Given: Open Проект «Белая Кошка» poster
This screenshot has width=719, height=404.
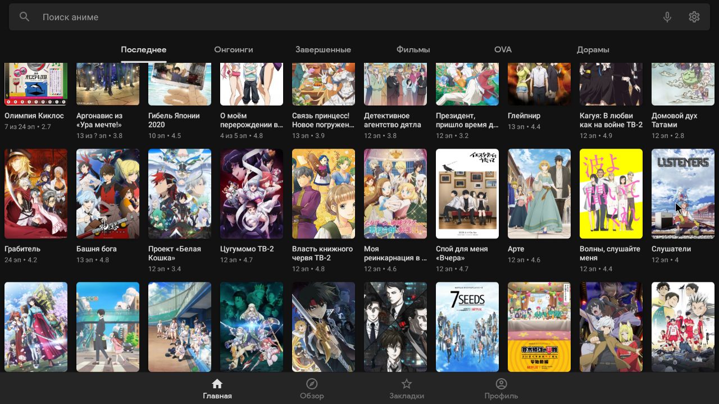Looking at the screenshot, I should (x=180, y=194).
